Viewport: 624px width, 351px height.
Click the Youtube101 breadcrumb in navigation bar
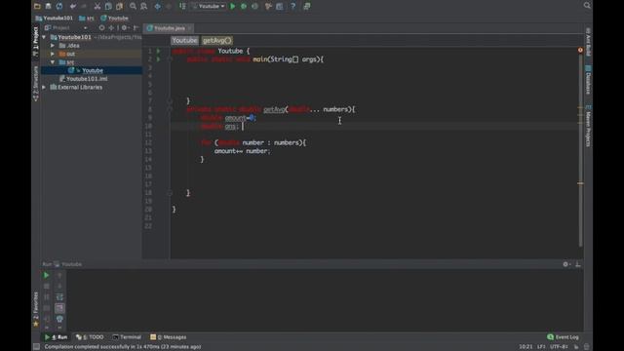click(55, 18)
